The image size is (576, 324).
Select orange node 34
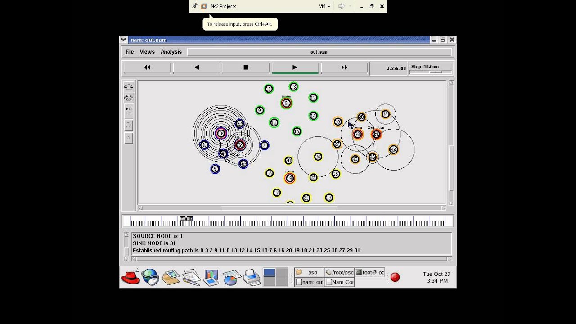(385, 114)
